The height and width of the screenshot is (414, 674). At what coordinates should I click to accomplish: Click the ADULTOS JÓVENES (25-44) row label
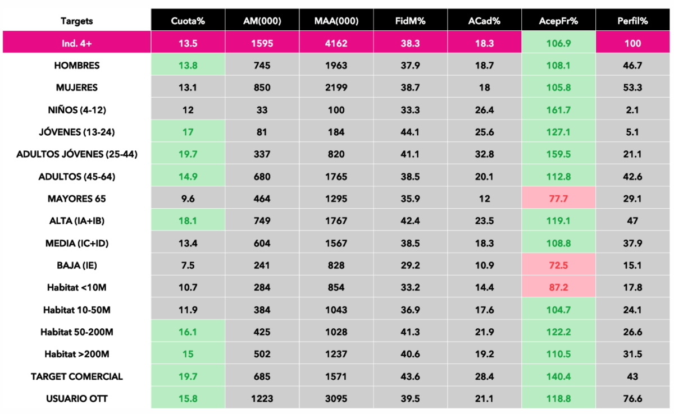click(77, 154)
